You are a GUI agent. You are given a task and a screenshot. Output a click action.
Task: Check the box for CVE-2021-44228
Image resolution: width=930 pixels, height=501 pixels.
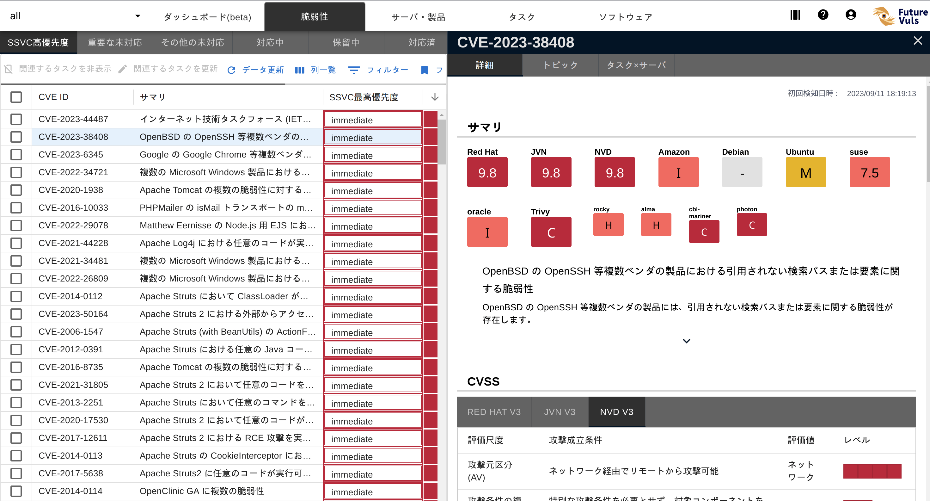coord(16,243)
